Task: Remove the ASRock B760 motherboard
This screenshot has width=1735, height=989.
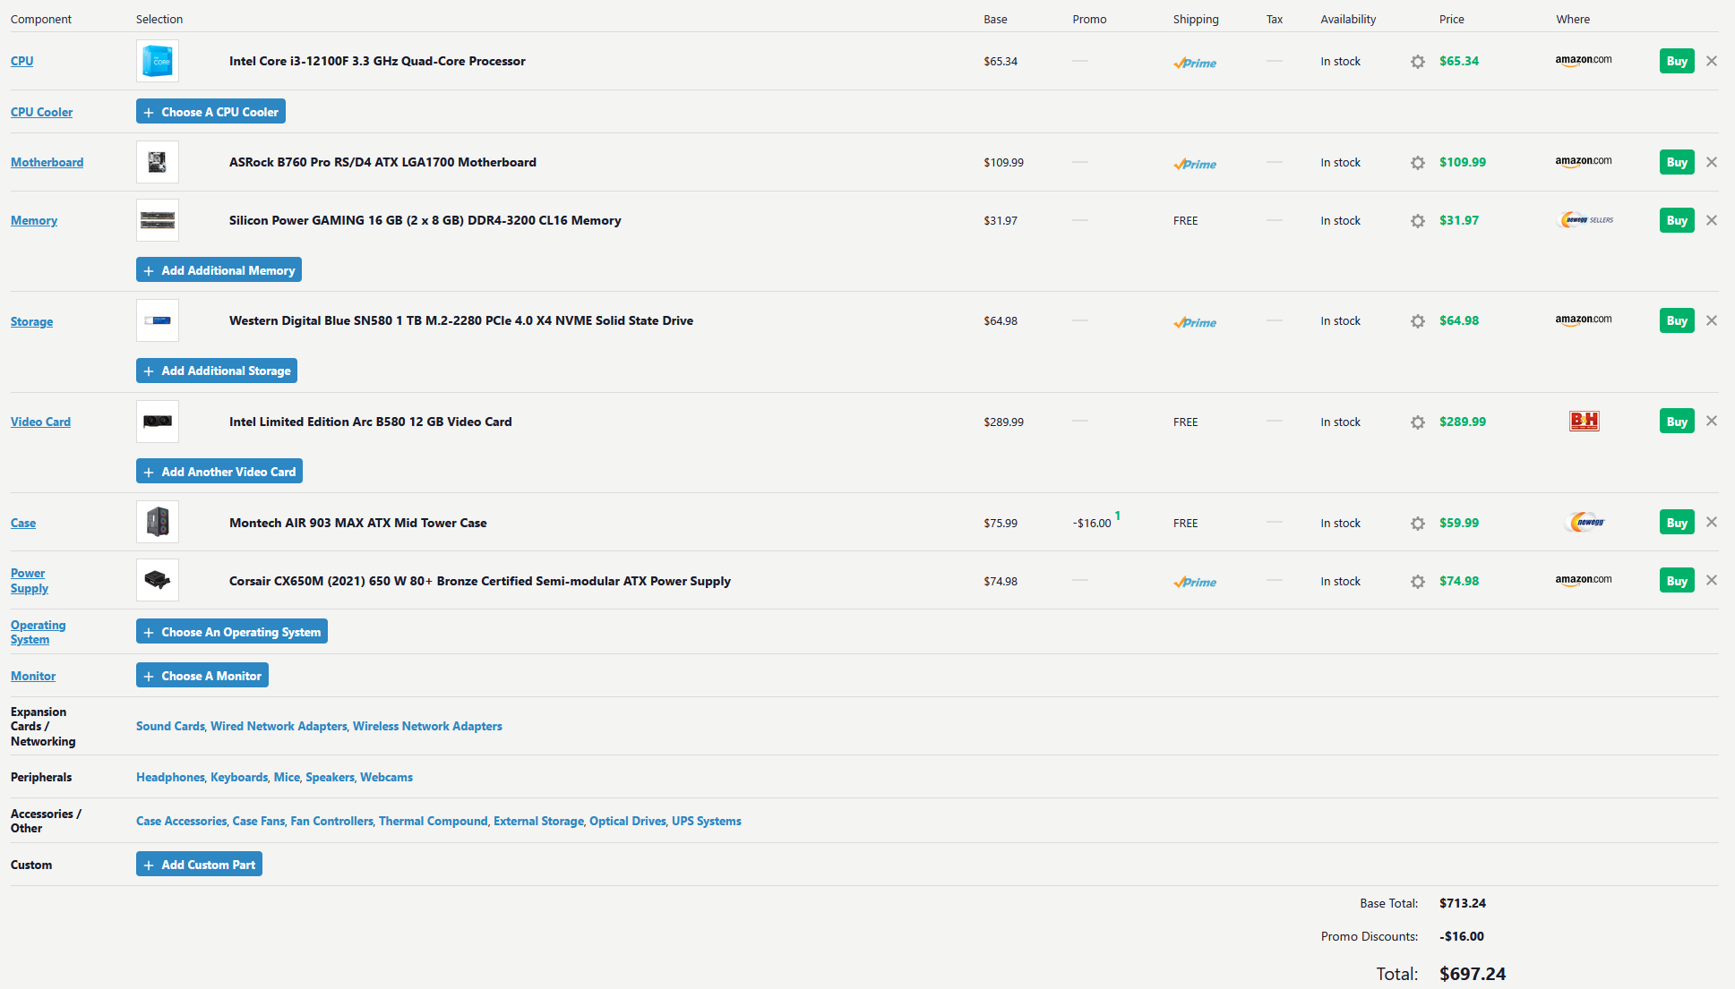Action: point(1712,162)
